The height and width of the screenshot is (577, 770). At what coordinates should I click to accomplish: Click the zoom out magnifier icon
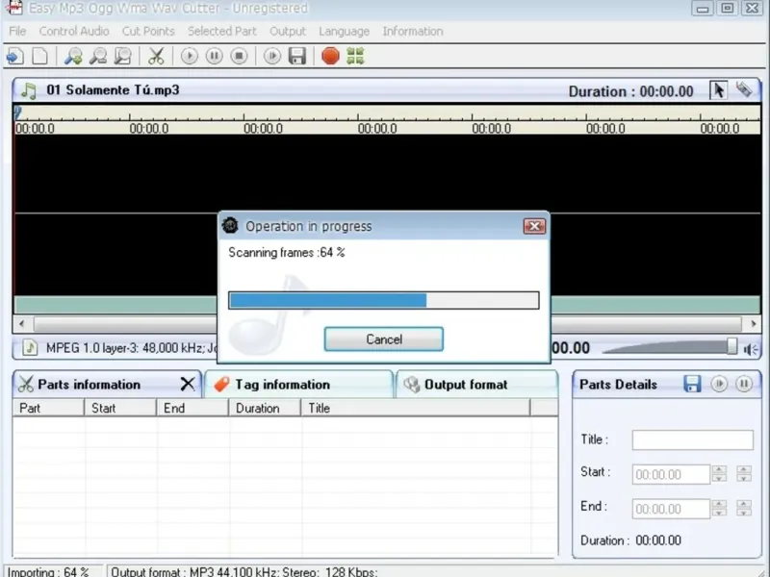click(x=98, y=56)
